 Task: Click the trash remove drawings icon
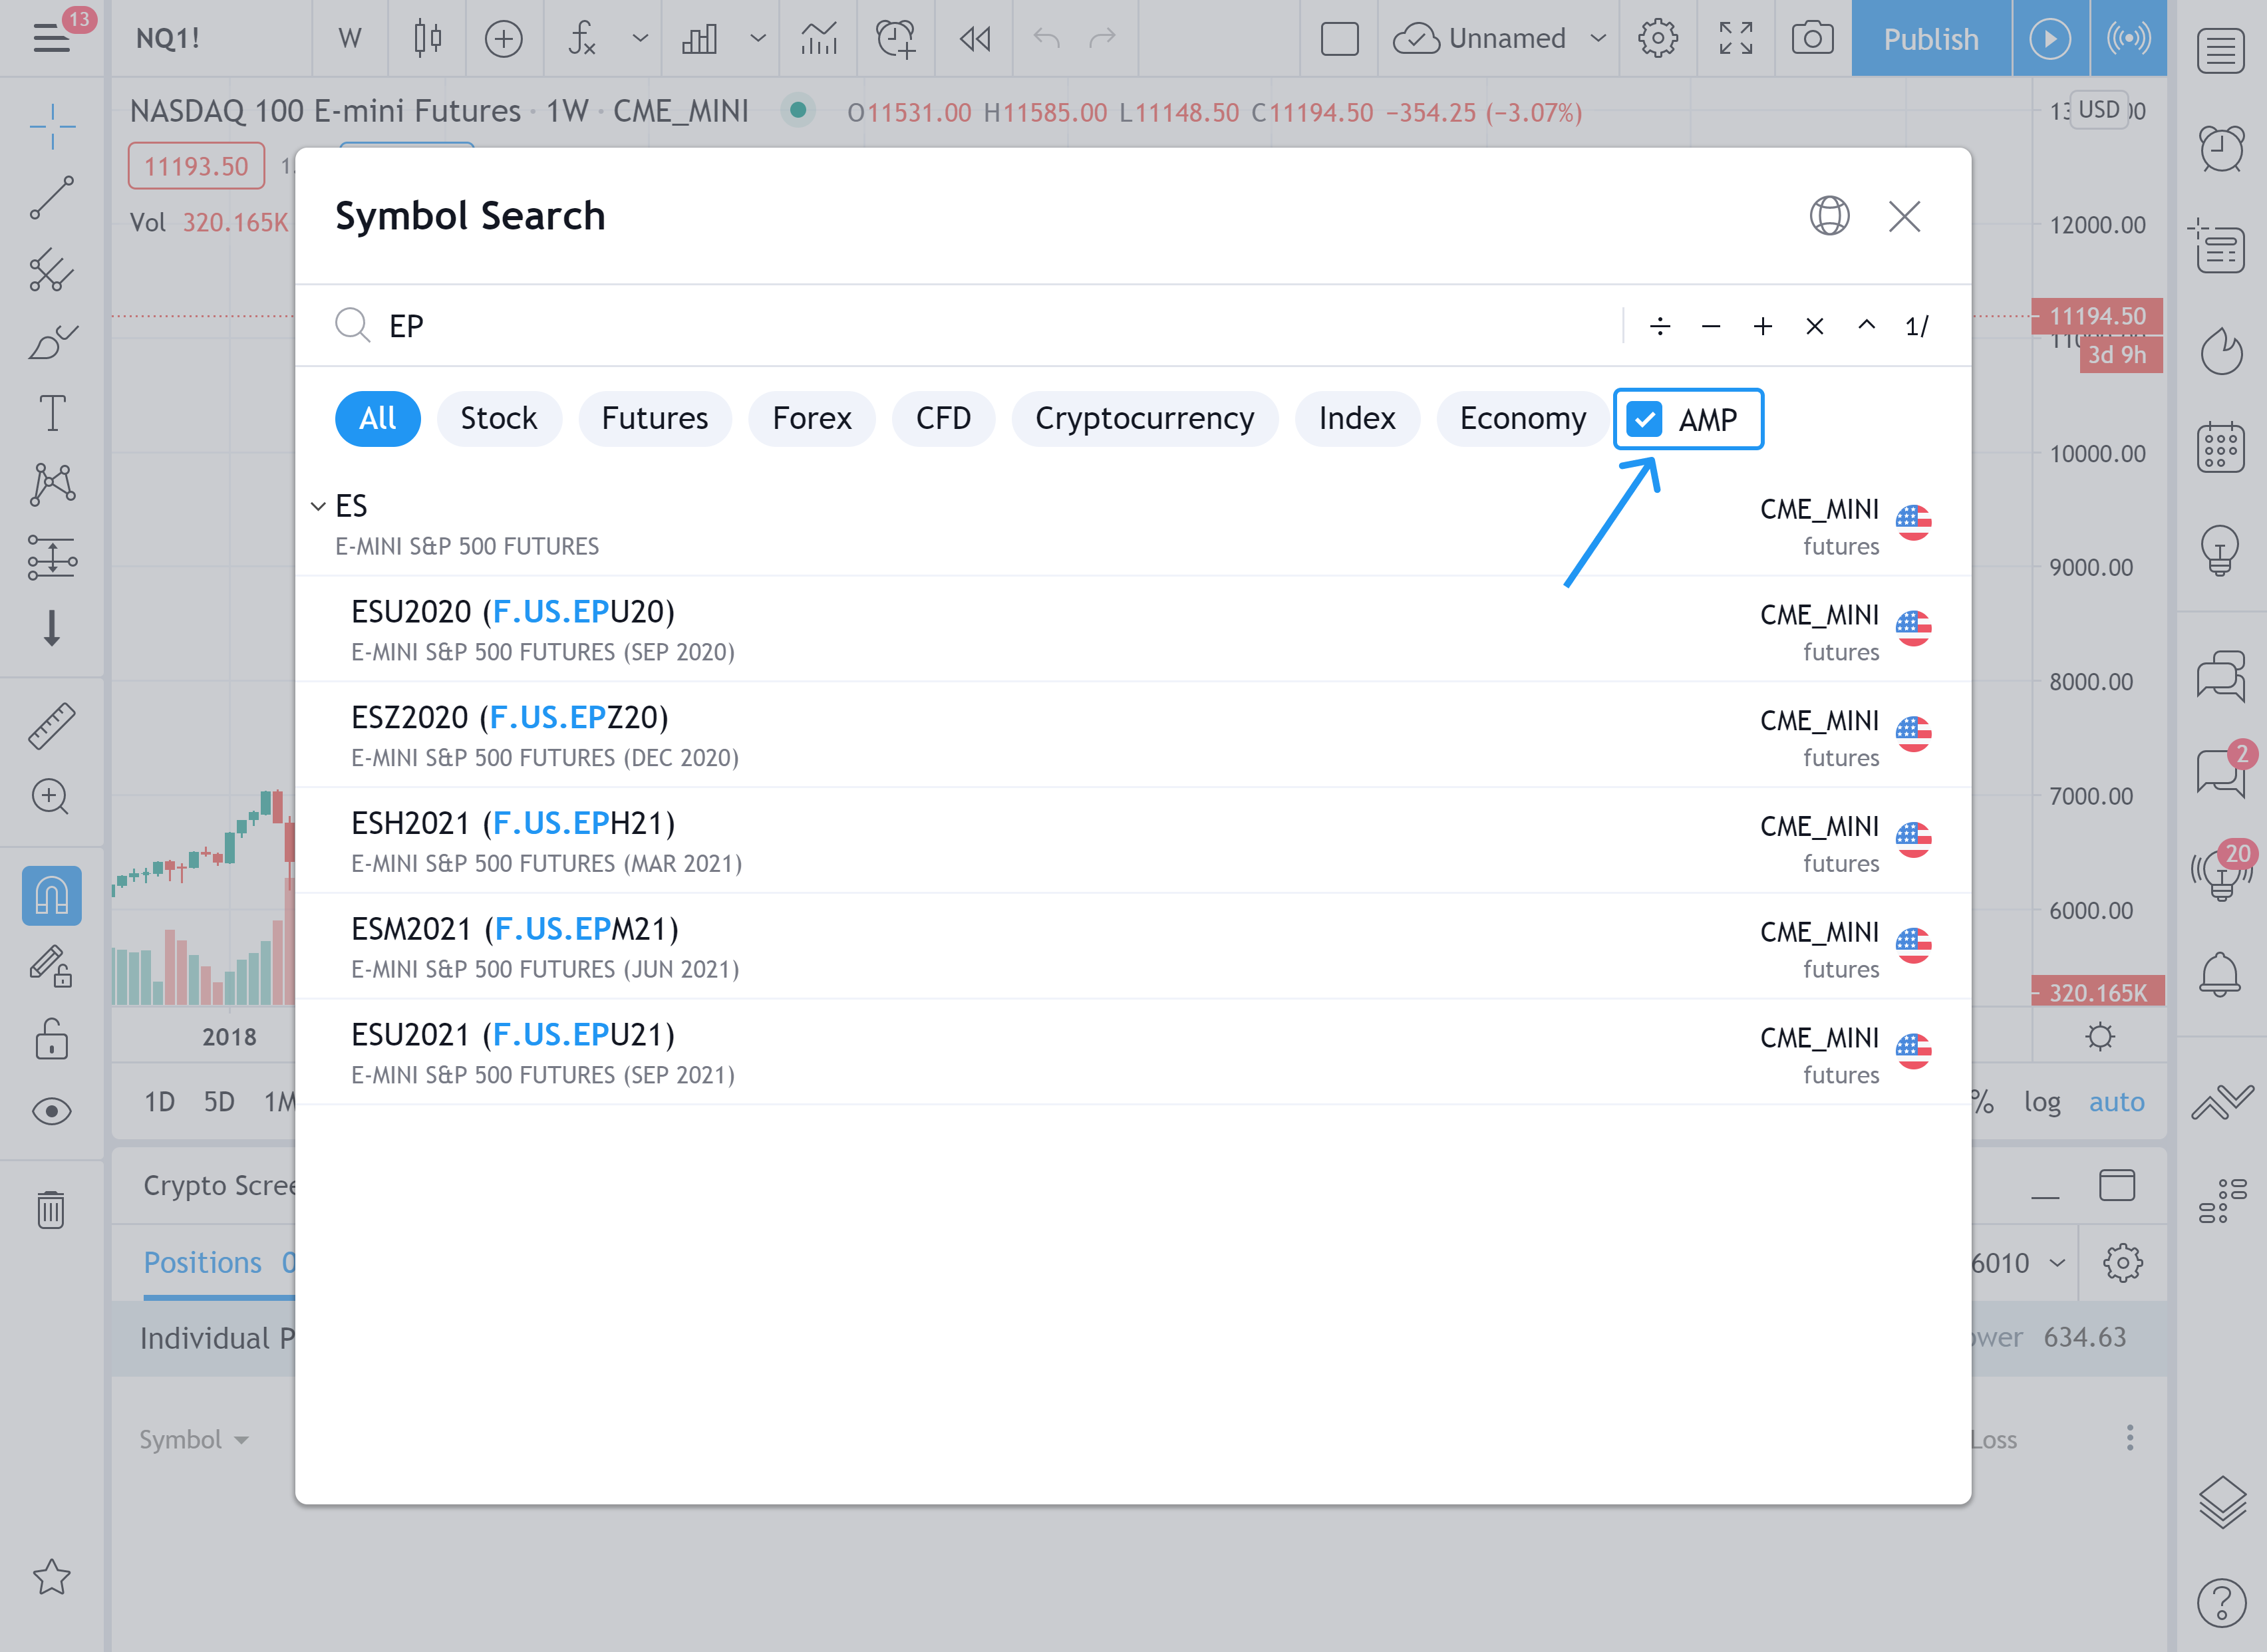point(51,1209)
